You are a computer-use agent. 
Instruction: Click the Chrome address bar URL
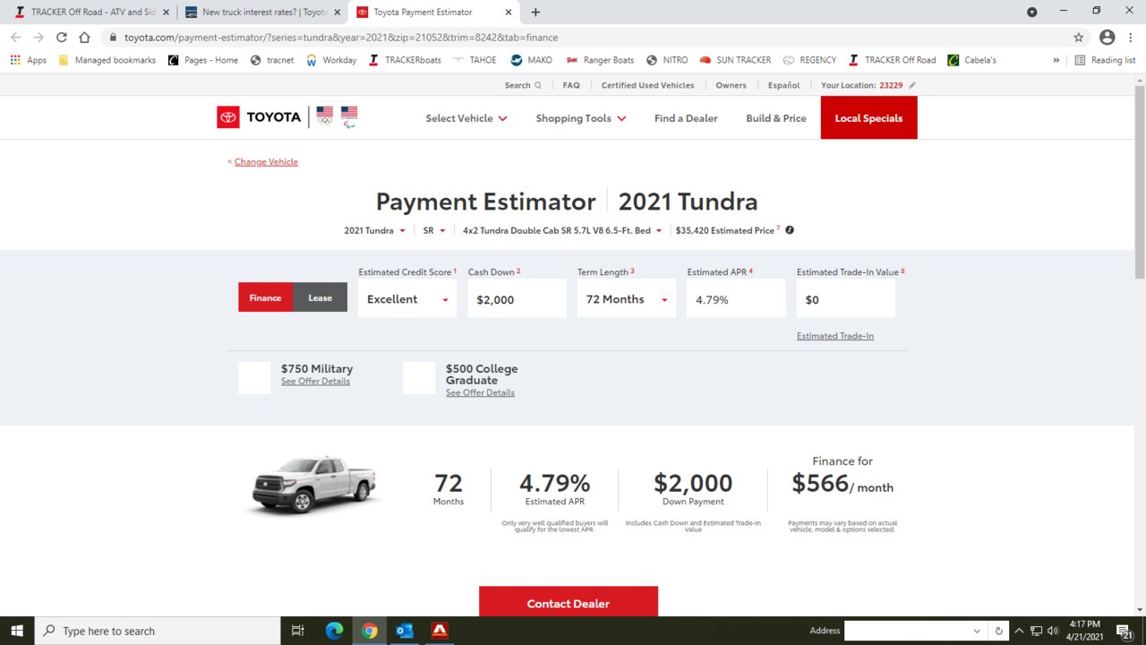click(341, 38)
